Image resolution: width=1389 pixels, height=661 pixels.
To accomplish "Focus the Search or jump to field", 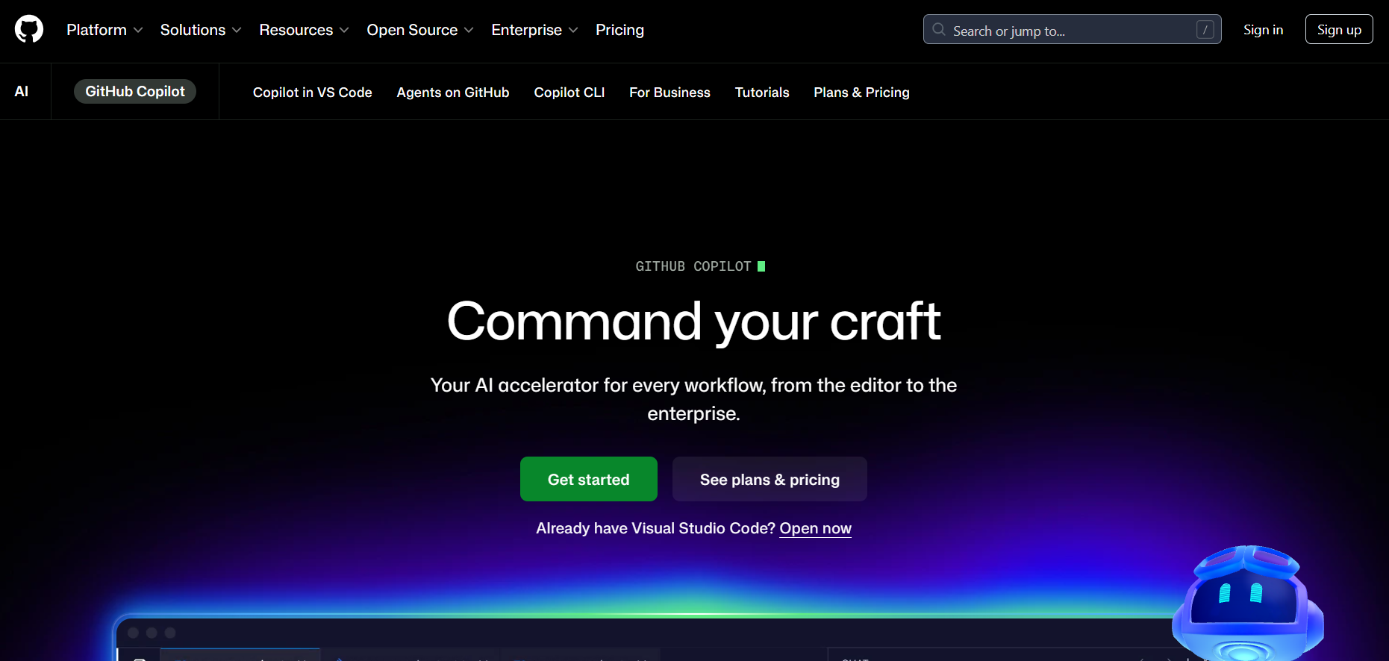I will pos(1072,30).
